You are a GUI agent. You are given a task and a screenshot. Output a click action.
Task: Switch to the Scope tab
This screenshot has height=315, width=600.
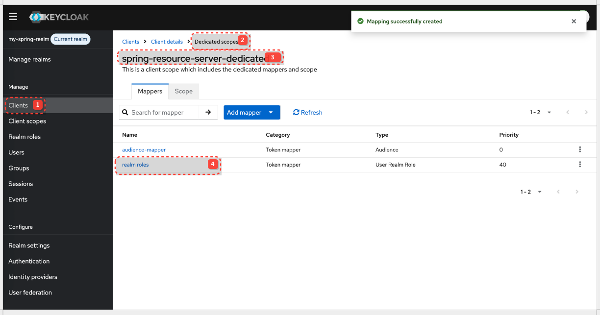pyautogui.click(x=183, y=91)
